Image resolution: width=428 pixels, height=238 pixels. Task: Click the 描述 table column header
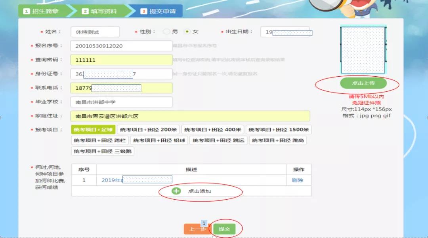191,169
